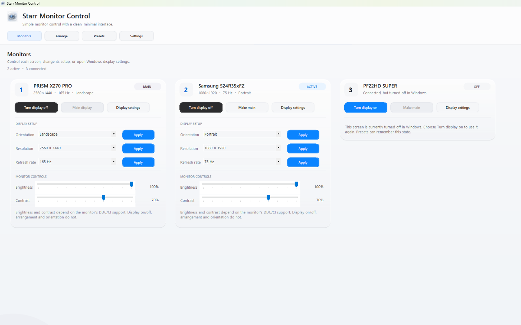Image resolution: width=521 pixels, height=325 pixels.
Task: Apply Landscape orientation on PRISM X270 PRO
Action: click(x=138, y=135)
